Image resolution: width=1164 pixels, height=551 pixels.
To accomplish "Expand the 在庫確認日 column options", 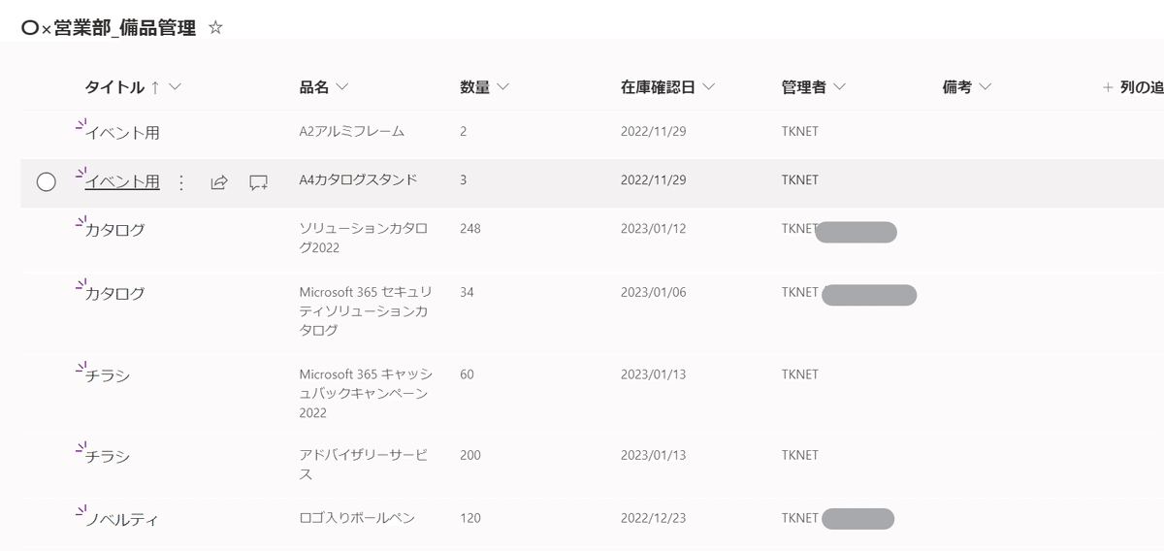I will [708, 87].
